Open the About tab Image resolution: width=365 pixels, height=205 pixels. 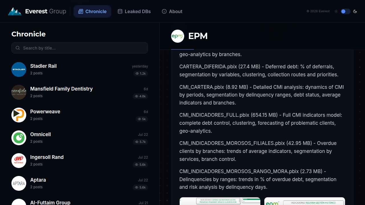pos(172,11)
